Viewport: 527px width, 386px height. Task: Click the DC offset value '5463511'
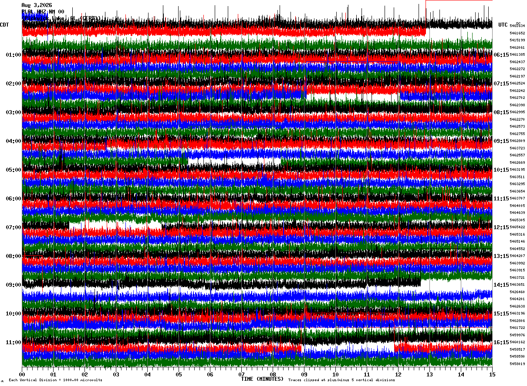coord(517,177)
